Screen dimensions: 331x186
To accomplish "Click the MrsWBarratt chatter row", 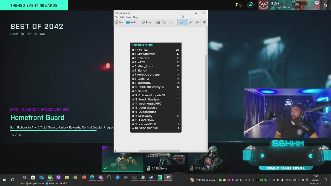I will 156,54.
